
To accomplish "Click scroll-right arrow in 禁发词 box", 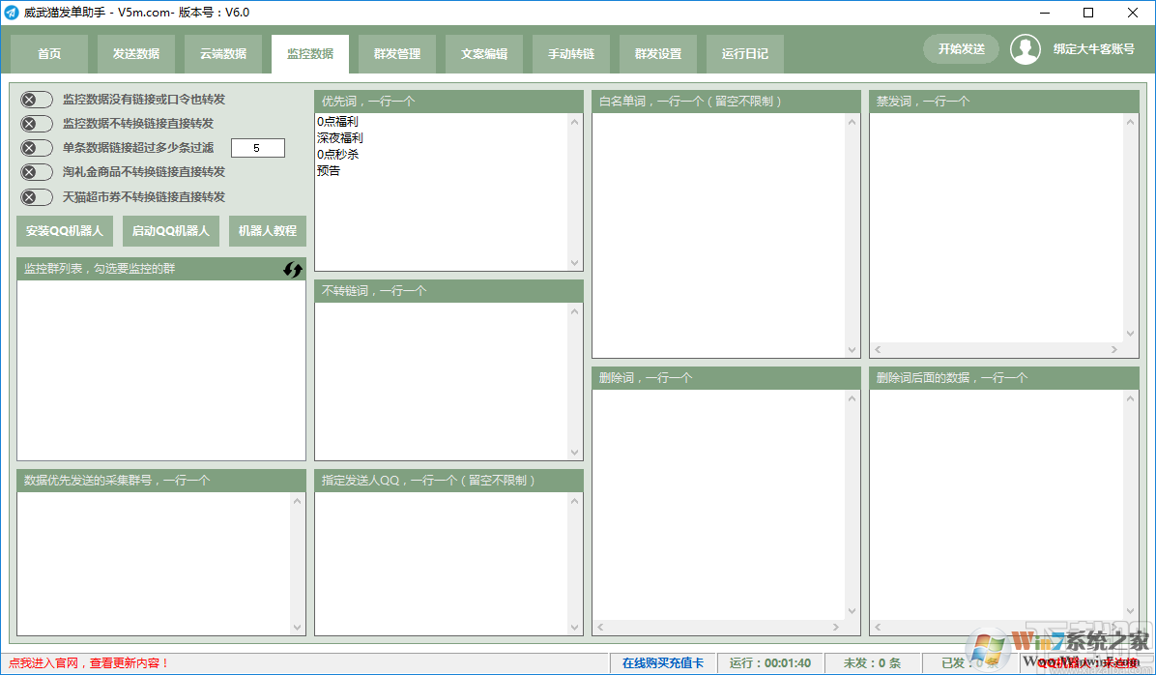I will pyautogui.click(x=1114, y=350).
